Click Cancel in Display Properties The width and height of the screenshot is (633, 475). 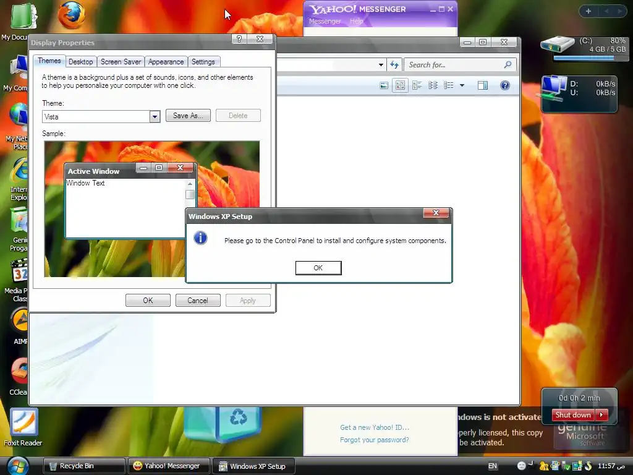(198, 301)
